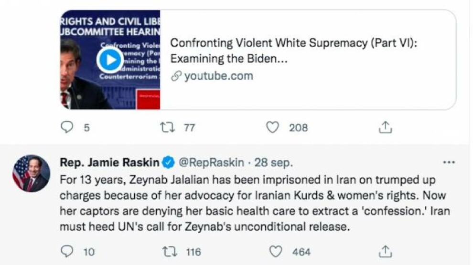
Task: Click the blue verified badge
Action: [168, 163]
